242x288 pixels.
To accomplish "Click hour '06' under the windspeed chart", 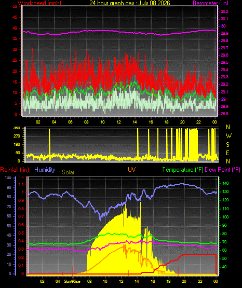I will (x=70, y=122).
